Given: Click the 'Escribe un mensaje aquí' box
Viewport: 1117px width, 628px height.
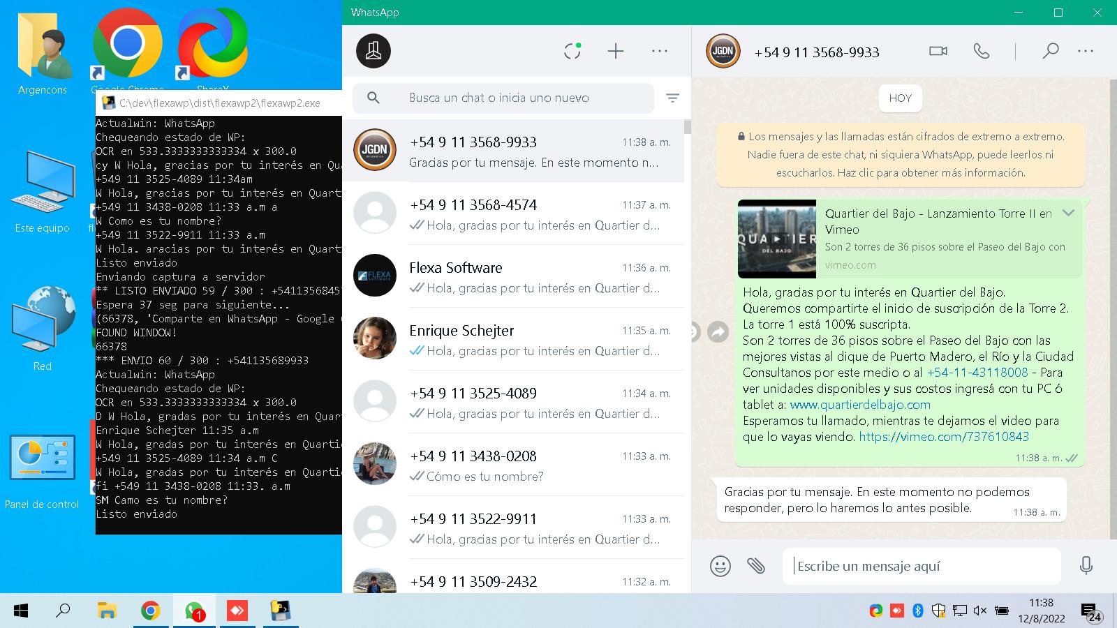Looking at the screenshot, I should point(922,566).
